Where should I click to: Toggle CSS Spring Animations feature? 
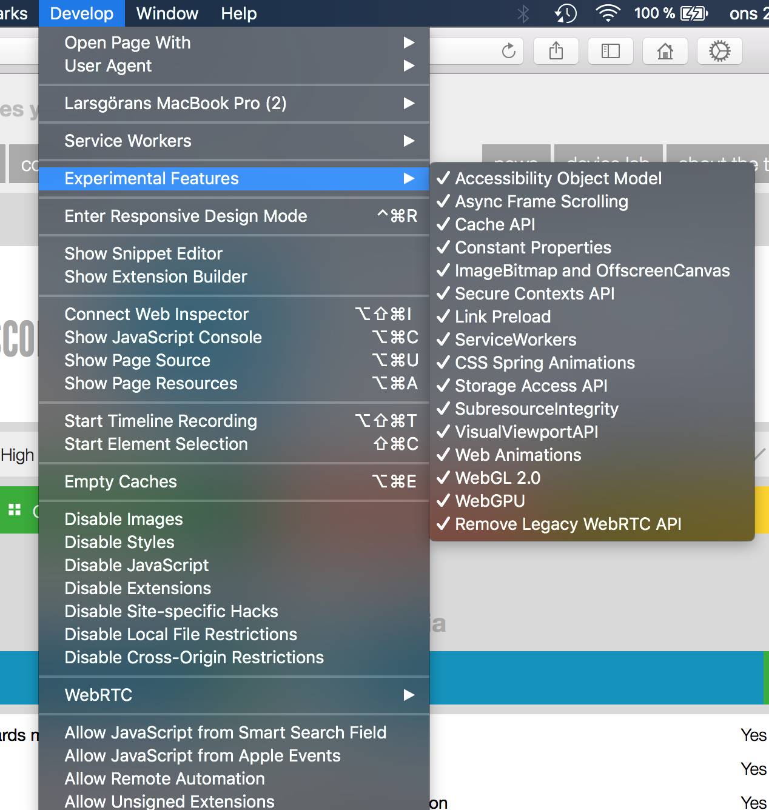click(592, 363)
